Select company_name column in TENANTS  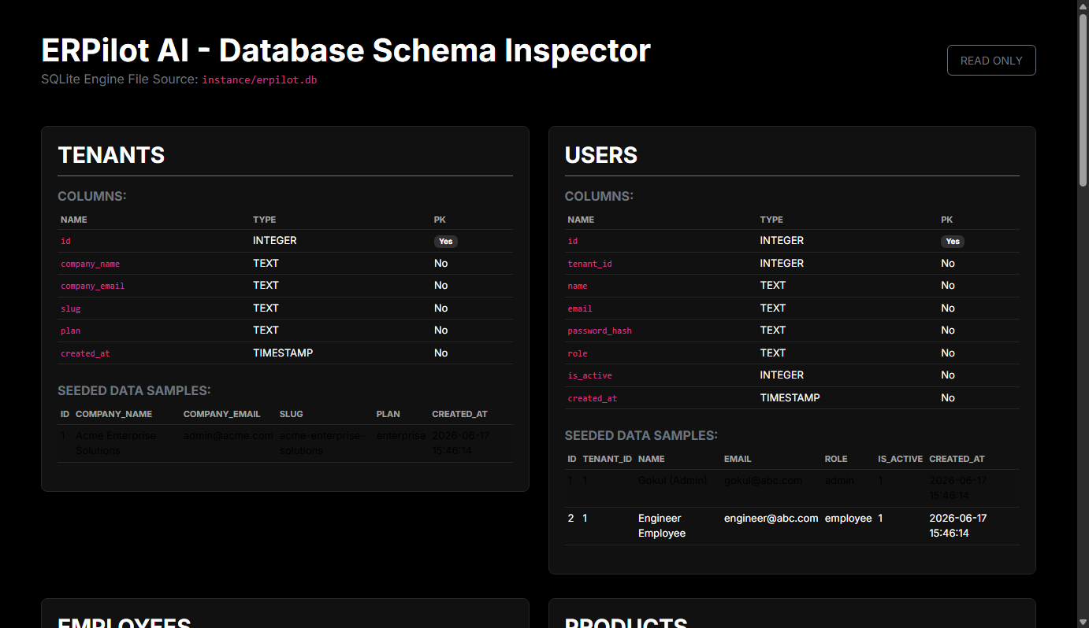pos(90,264)
